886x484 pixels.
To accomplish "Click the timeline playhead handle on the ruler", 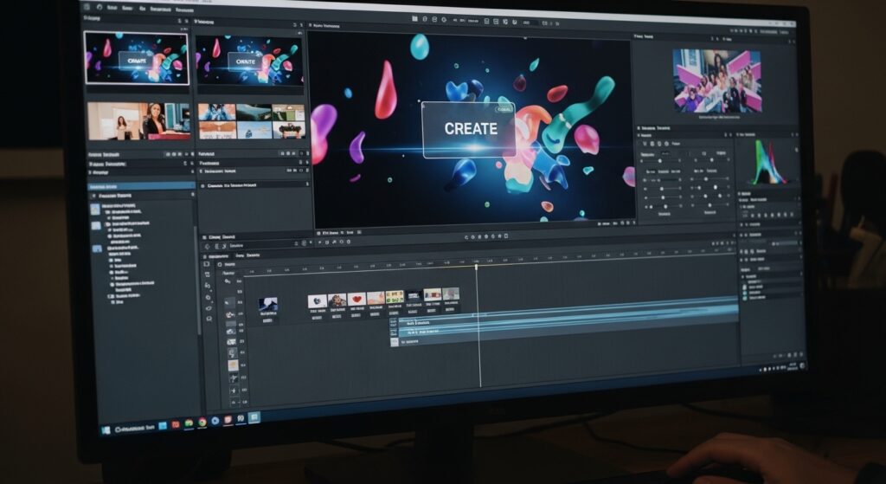I will (x=477, y=267).
